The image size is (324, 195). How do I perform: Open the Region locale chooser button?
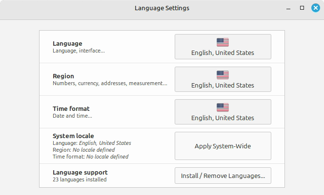point(223,79)
